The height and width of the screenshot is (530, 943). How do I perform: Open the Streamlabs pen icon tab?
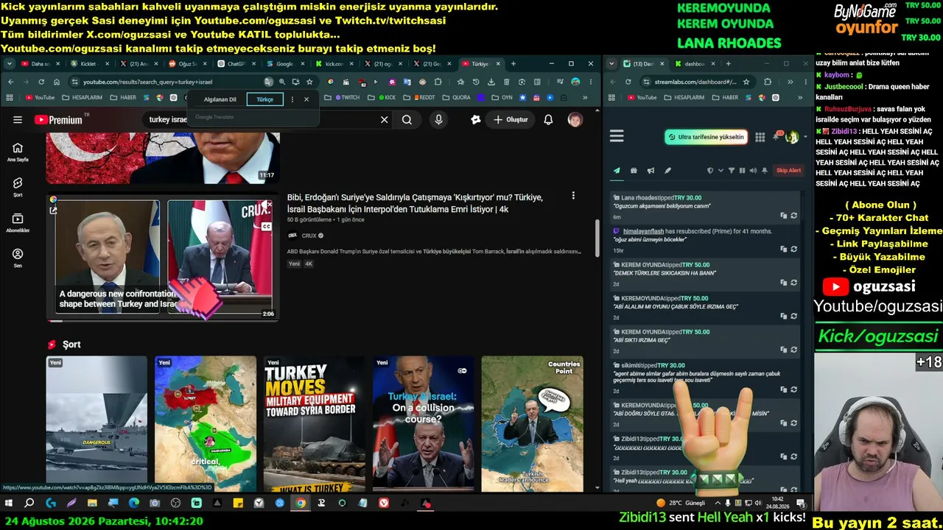tap(667, 171)
